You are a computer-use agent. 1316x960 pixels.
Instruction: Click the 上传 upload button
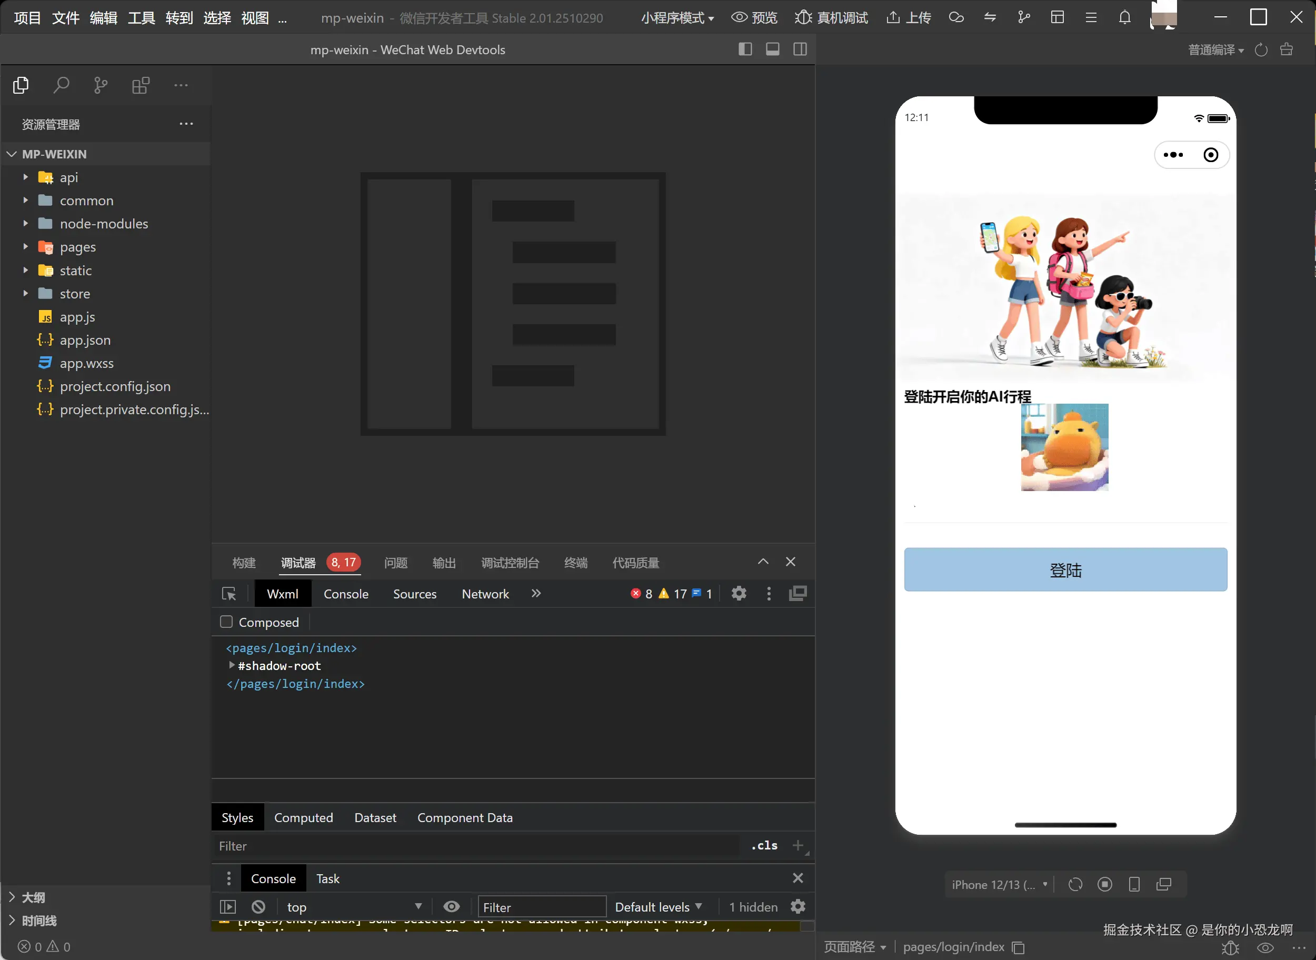tap(909, 17)
